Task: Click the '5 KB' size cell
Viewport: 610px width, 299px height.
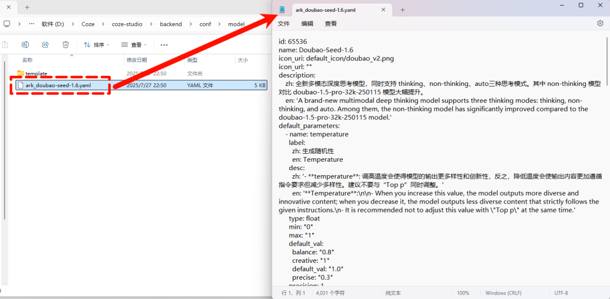Action: point(260,85)
